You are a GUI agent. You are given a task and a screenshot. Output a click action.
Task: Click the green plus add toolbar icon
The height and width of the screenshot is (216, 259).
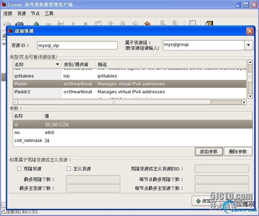[x=36, y=24]
